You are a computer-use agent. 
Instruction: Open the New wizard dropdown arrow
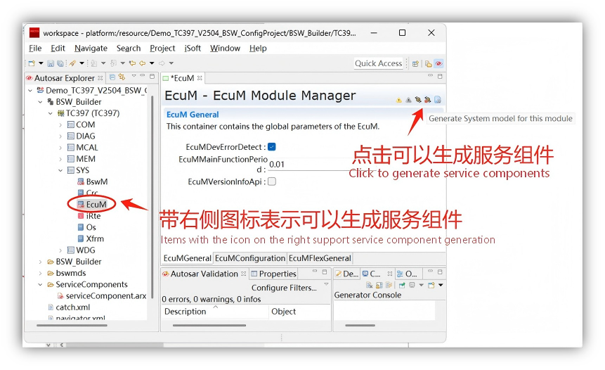click(41, 63)
